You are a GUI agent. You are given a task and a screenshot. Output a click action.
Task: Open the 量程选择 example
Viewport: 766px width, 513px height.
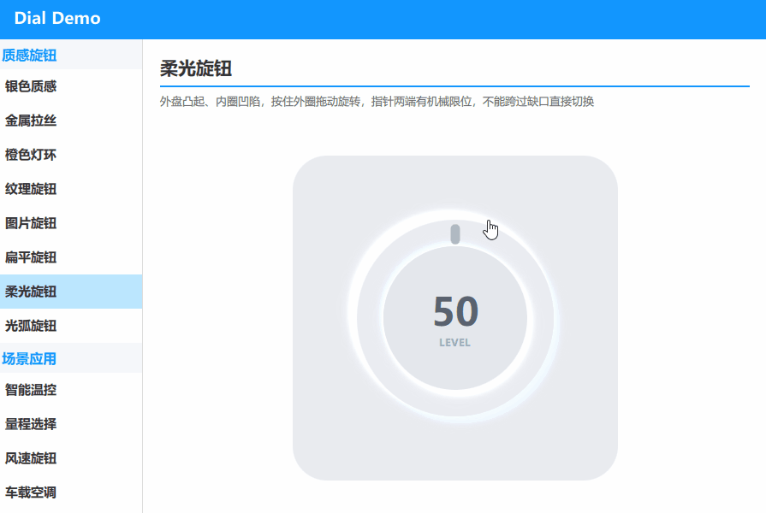(x=71, y=424)
